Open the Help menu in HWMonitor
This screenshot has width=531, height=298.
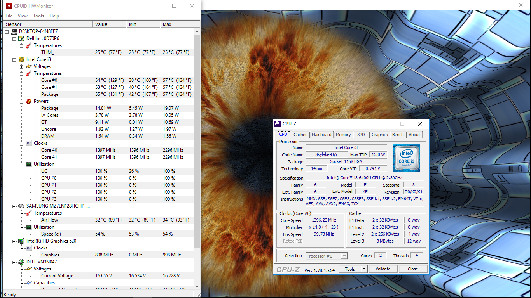click(54, 16)
